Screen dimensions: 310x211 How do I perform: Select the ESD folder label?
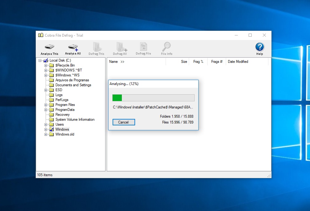[x=59, y=90]
